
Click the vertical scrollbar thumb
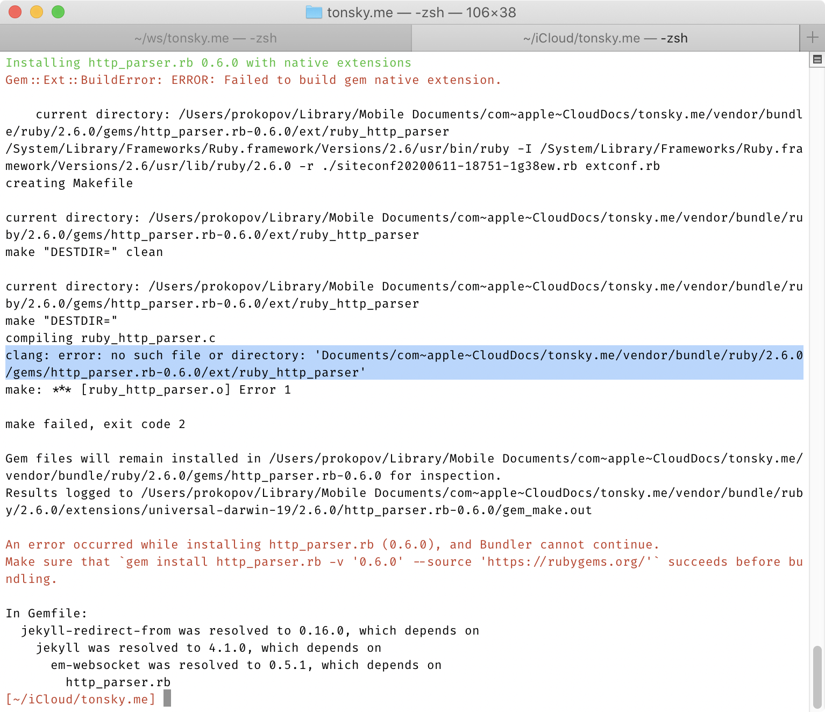(817, 677)
